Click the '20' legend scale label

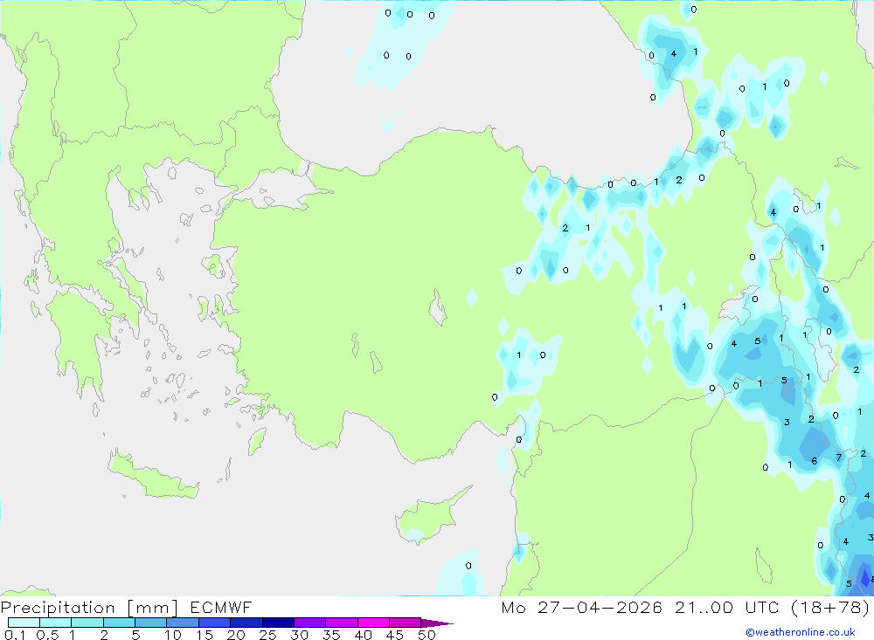236,635
